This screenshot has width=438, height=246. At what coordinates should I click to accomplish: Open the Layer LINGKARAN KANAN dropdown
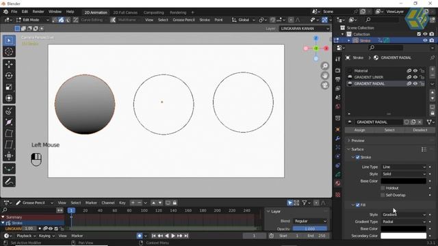click(x=305, y=29)
